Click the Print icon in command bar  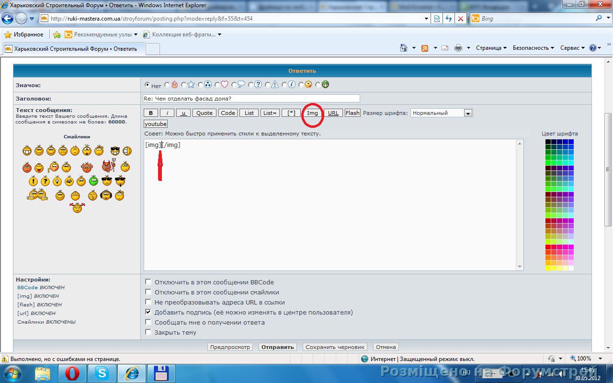(458, 48)
